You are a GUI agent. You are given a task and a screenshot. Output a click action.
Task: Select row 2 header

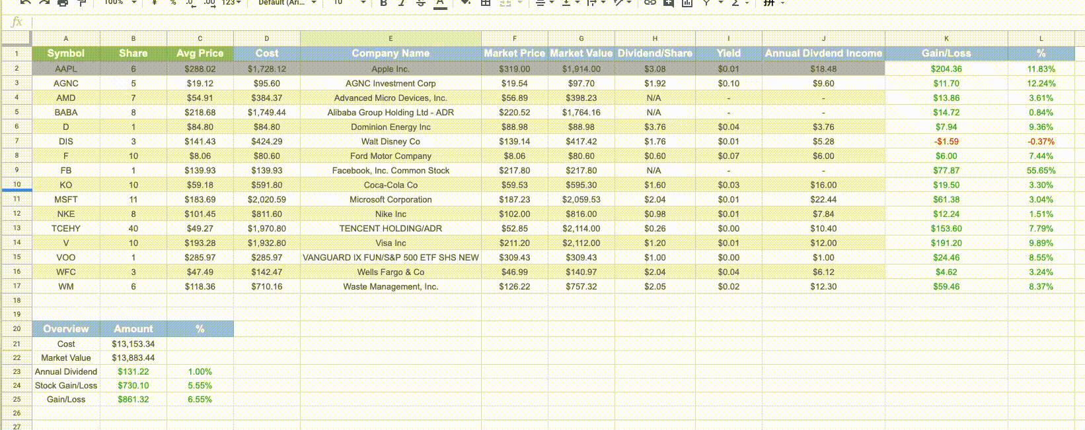click(x=17, y=69)
